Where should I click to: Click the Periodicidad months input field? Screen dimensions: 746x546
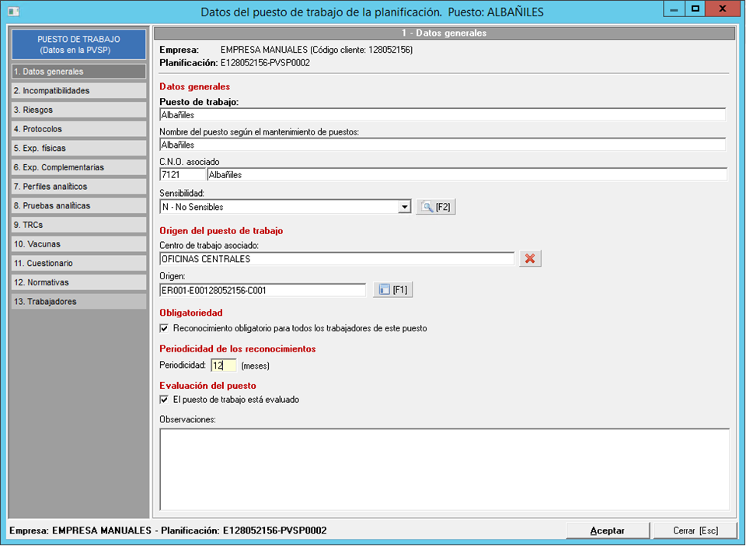coord(223,365)
